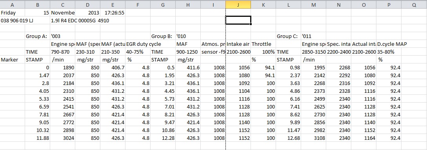
Task: Click the cell with value 411.6
Action: coord(188,68)
